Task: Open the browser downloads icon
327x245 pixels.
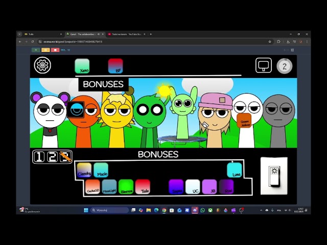Action: point(288,42)
